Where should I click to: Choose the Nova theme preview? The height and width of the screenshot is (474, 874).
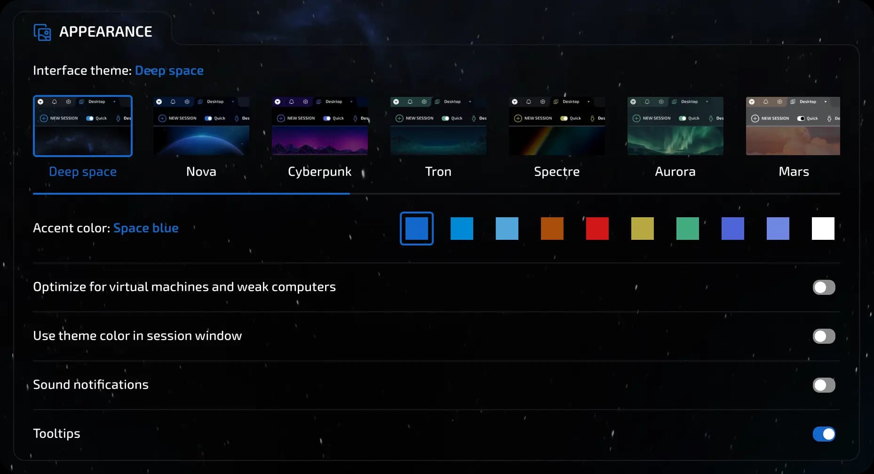(x=201, y=126)
